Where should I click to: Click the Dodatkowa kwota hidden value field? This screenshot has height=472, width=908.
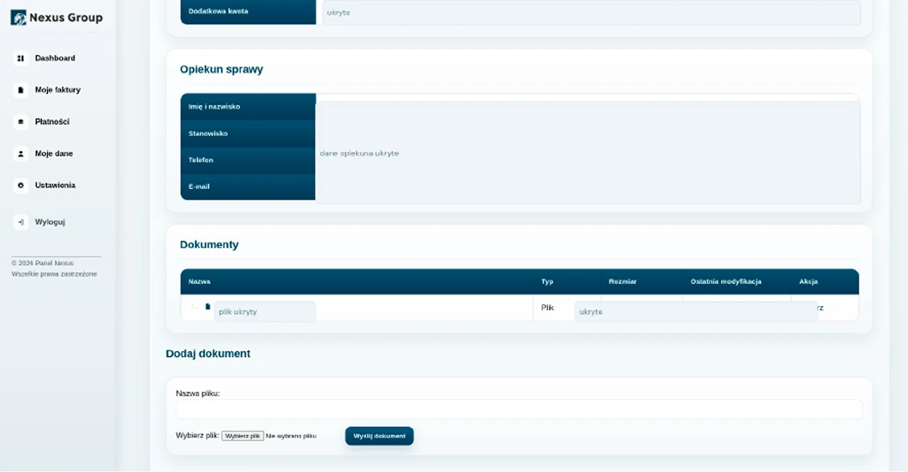[x=591, y=12]
